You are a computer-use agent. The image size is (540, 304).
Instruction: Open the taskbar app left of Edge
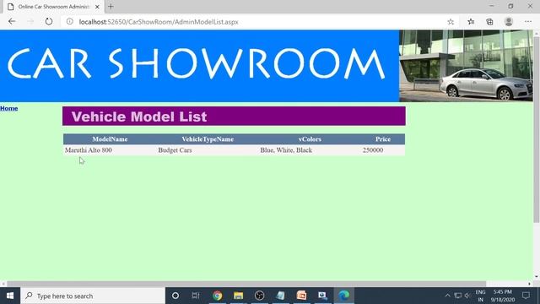coord(322,296)
